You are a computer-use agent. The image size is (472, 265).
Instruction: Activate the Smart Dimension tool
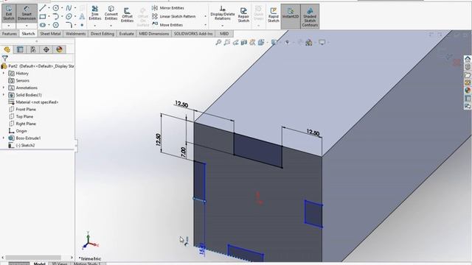[27, 13]
